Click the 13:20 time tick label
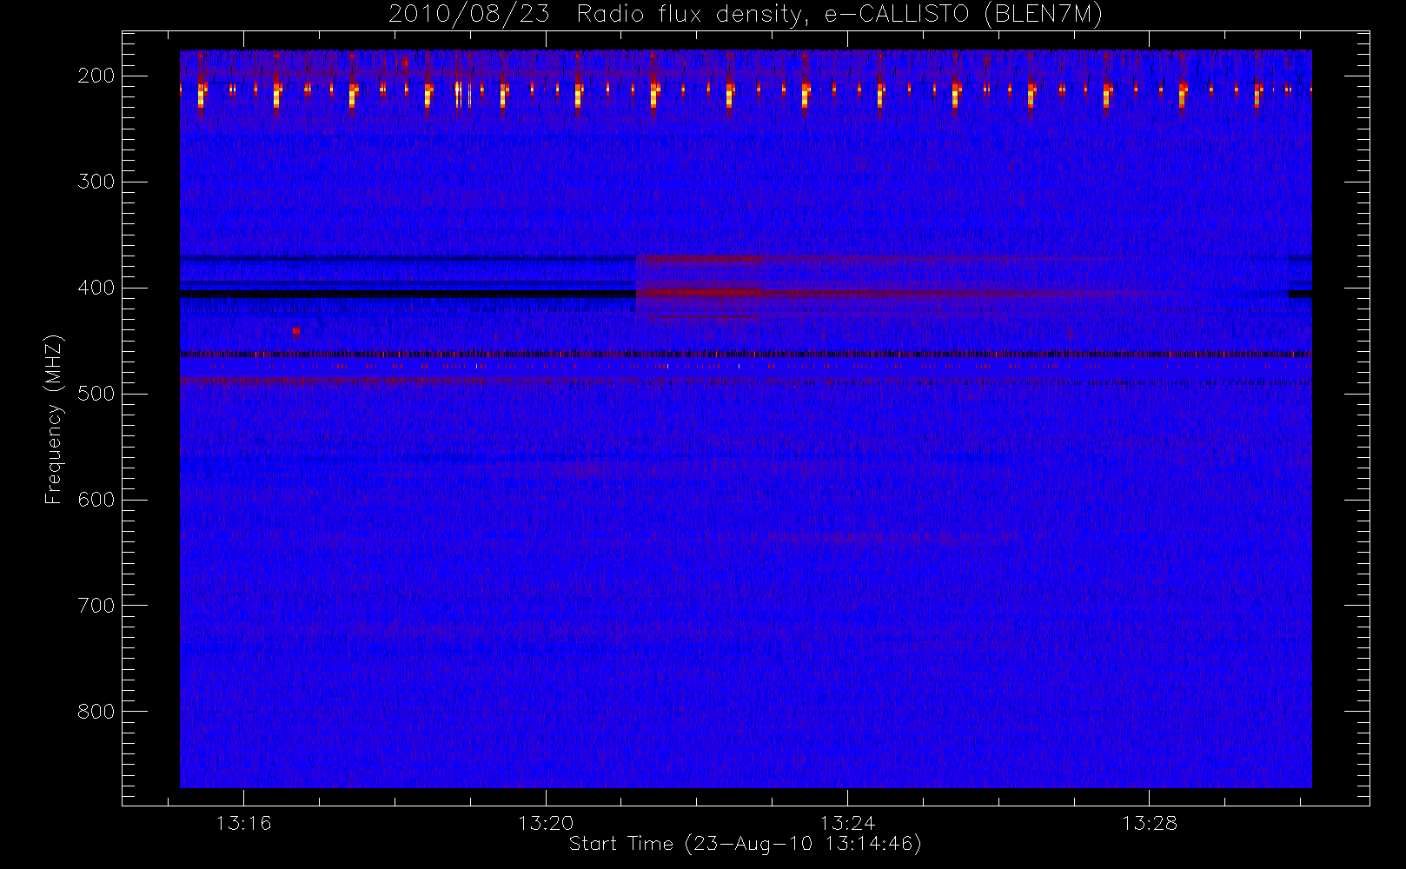 546,823
